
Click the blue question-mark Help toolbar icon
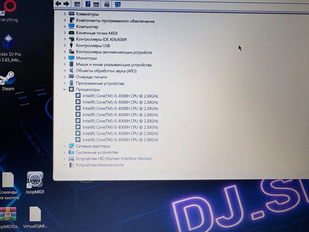click(x=88, y=4)
